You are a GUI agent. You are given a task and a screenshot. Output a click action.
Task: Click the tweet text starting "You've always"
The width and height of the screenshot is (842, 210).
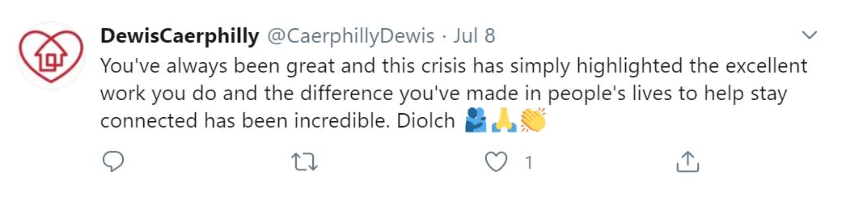[x=453, y=93]
